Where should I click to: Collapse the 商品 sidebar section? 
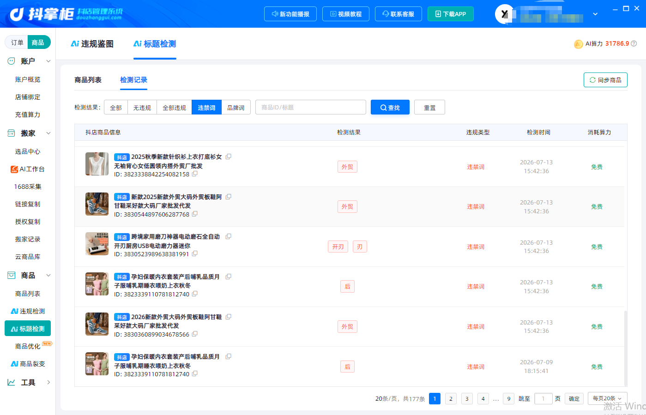tap(48, 275)
